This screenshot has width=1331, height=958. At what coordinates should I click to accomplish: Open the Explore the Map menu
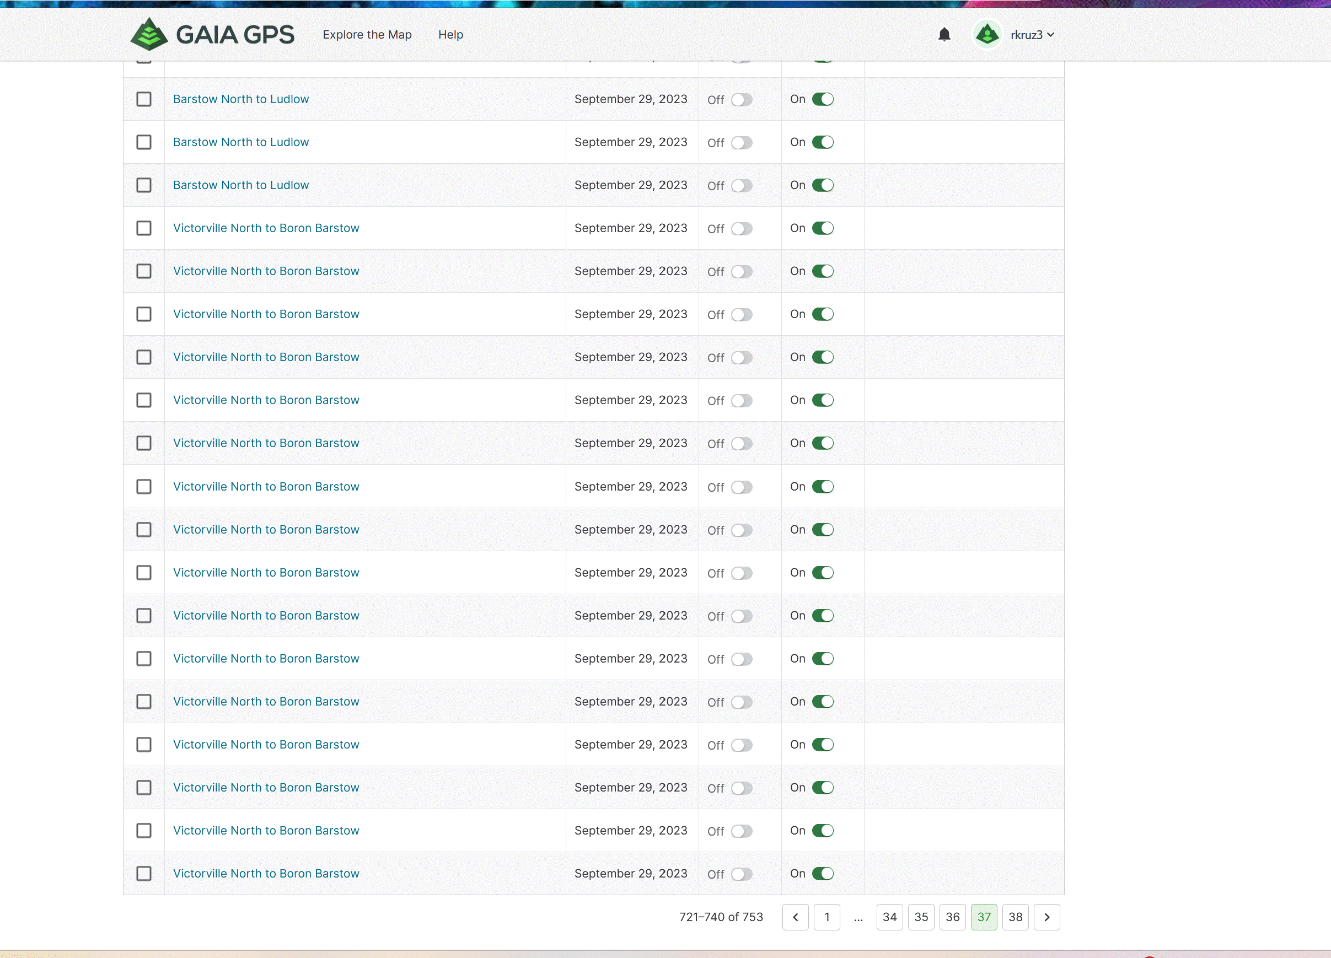coord(367,35)
